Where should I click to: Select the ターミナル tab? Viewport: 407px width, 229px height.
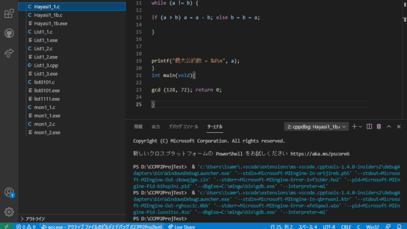(215, 127)
